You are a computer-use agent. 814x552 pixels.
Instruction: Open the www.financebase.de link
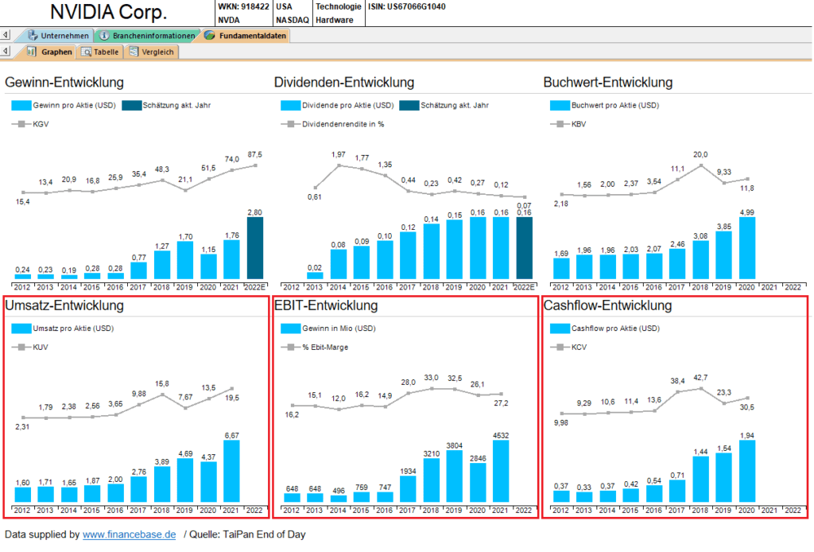click(x=129, y=535)
